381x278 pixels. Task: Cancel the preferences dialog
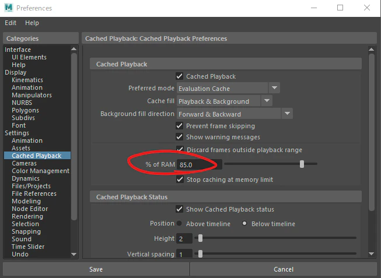coord(284,269)
